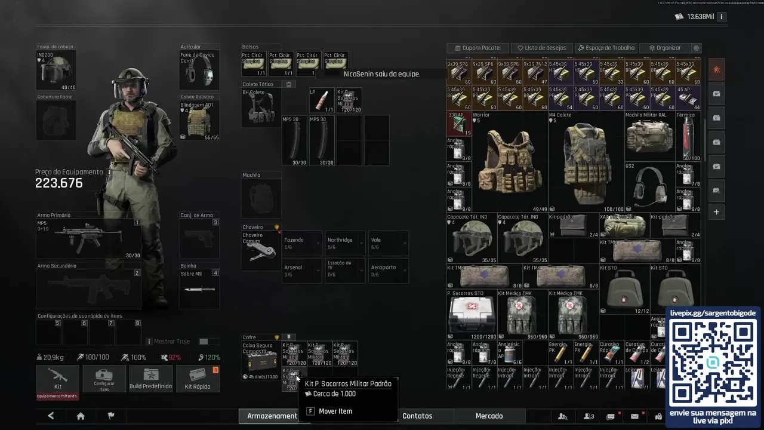Select the Estação de TV key group

click(345, 271)
